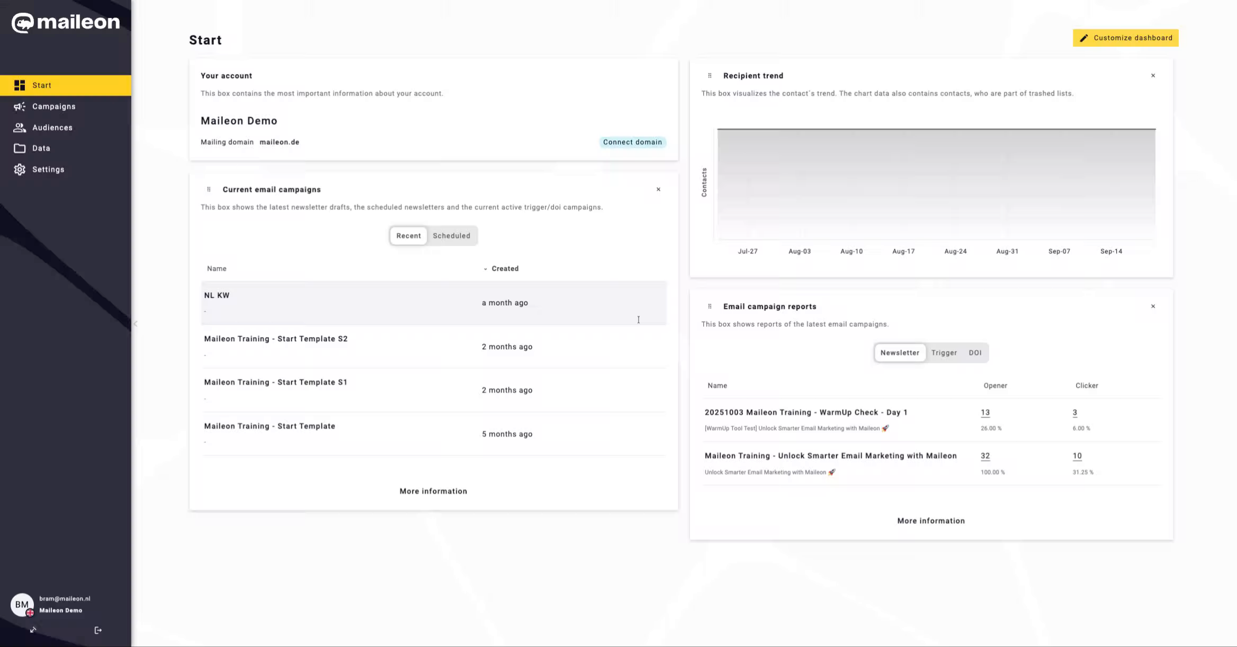Screen dimensions: 1237x647
Task: Switch to the Recent campaigns tab
Action: tap(408, 236)
